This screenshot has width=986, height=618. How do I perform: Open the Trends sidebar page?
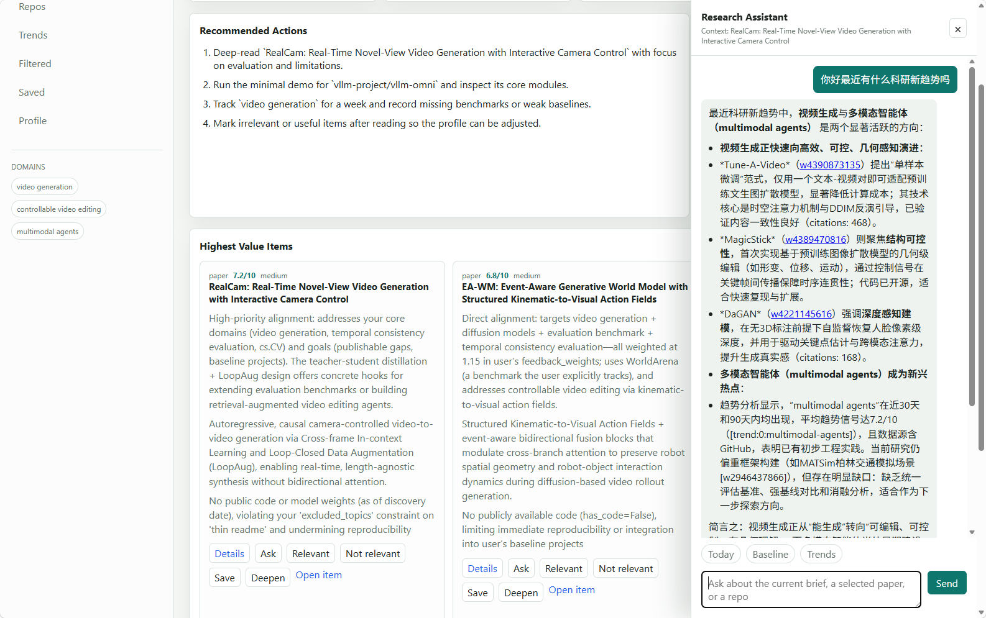(x=33, y=35)
